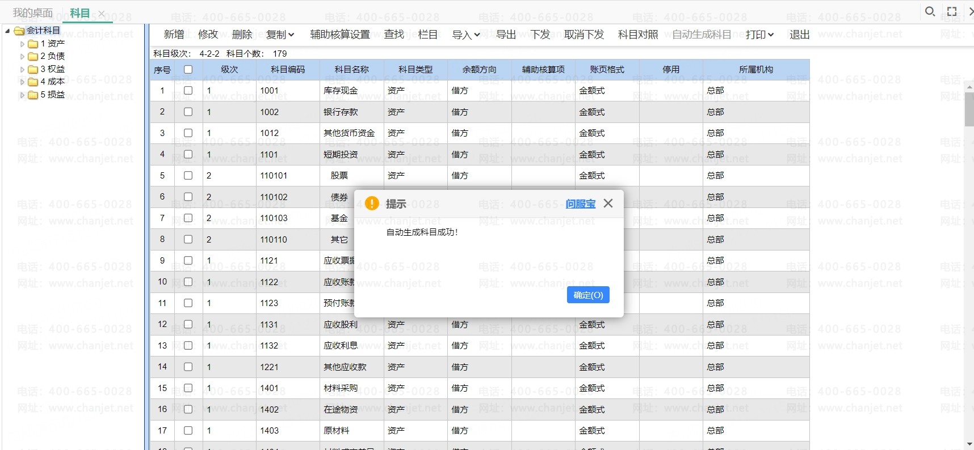Open the 打印 dropdown menu
974x450 pixels.
pyautogui.click(x=759, y=35)
